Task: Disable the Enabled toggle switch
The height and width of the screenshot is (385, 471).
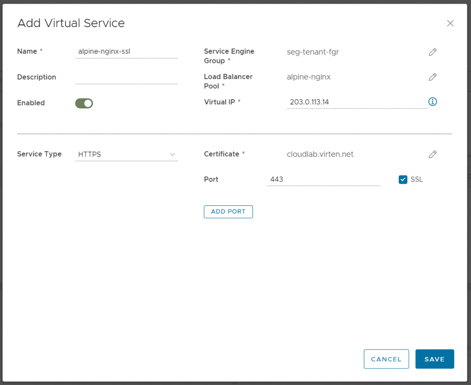Action: tap(84, 103)
